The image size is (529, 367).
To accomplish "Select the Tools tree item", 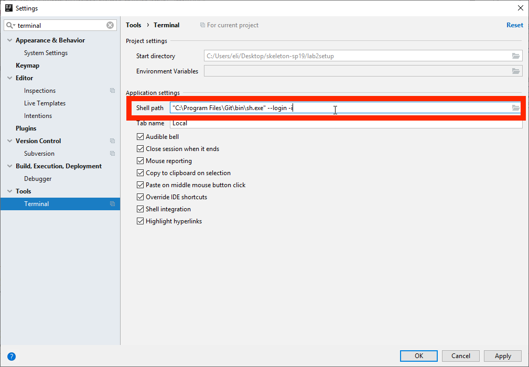I will click(23, 191).
